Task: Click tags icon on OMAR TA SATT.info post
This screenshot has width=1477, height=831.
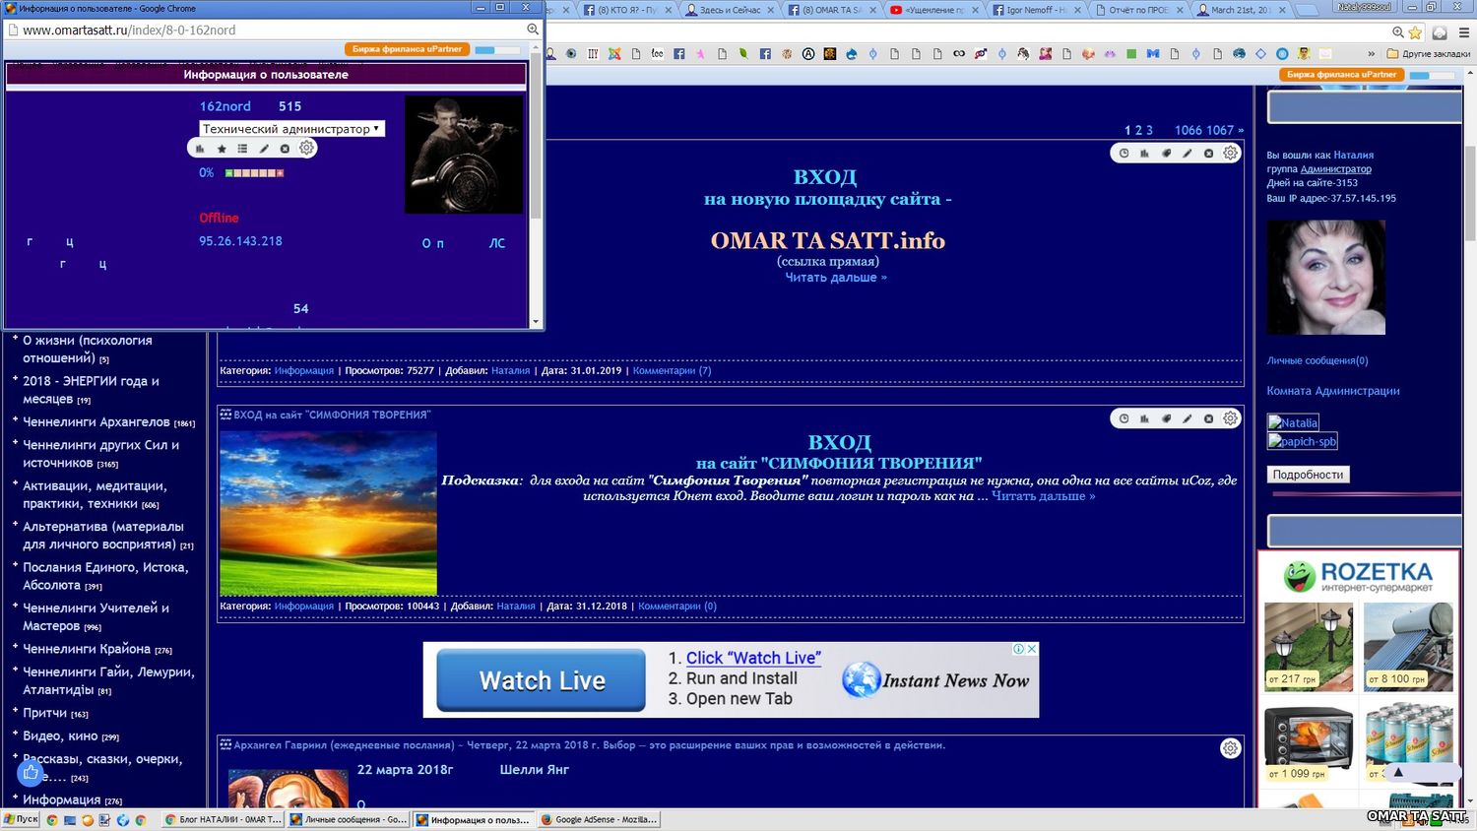Action: click(x=1166, y=154)
